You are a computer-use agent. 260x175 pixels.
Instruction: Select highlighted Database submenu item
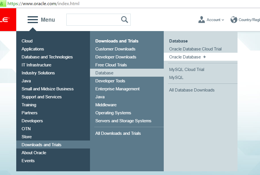click(127, 73)
